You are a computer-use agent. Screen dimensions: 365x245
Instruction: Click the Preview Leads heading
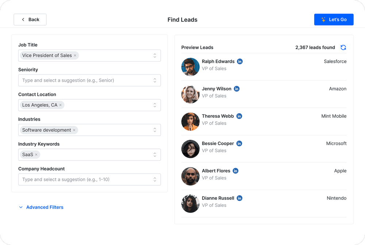[197, 47]
